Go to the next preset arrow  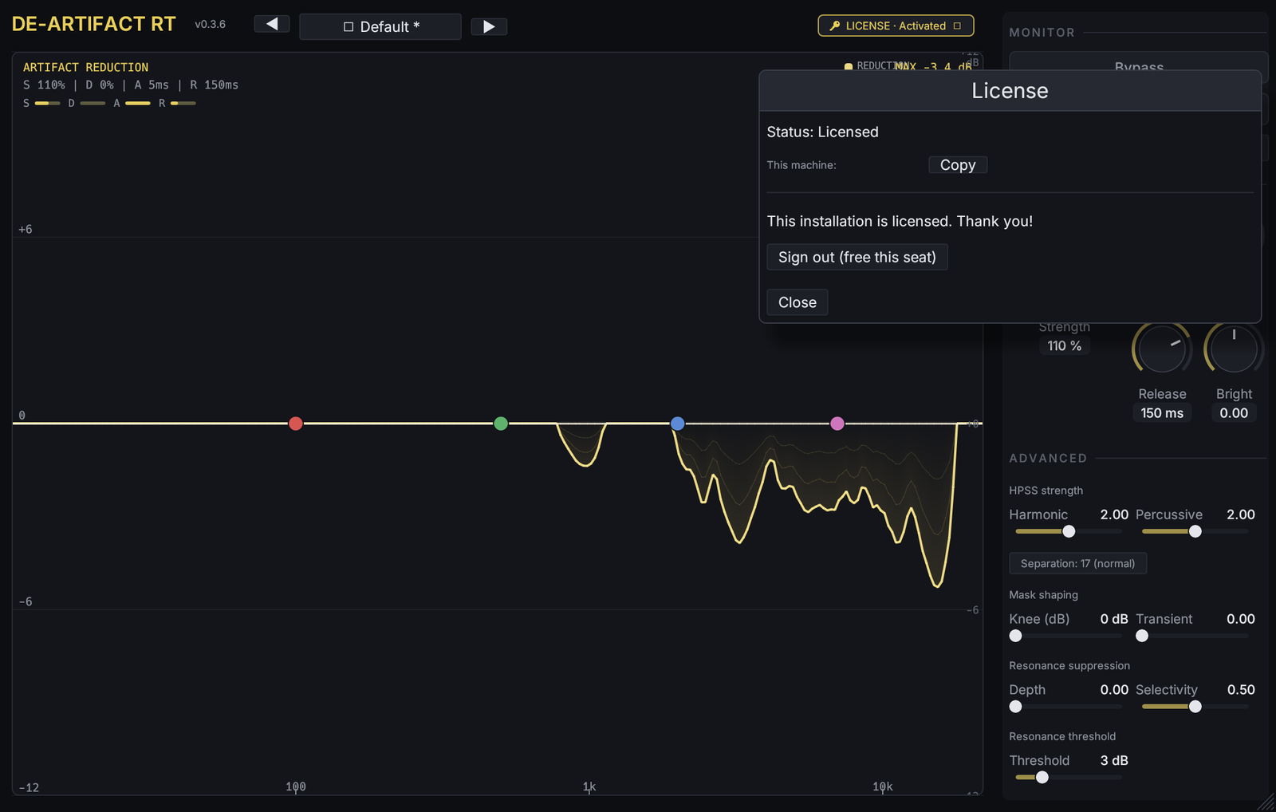[489, 26]
